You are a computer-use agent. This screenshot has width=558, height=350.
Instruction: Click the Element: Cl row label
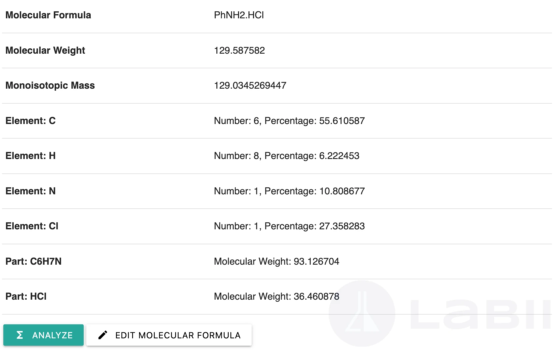[32, 226]
